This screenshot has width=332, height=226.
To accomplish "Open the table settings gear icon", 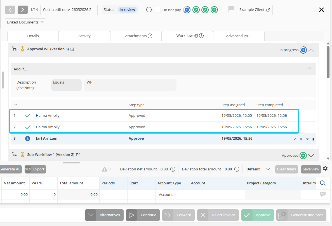I will point(326,168).
